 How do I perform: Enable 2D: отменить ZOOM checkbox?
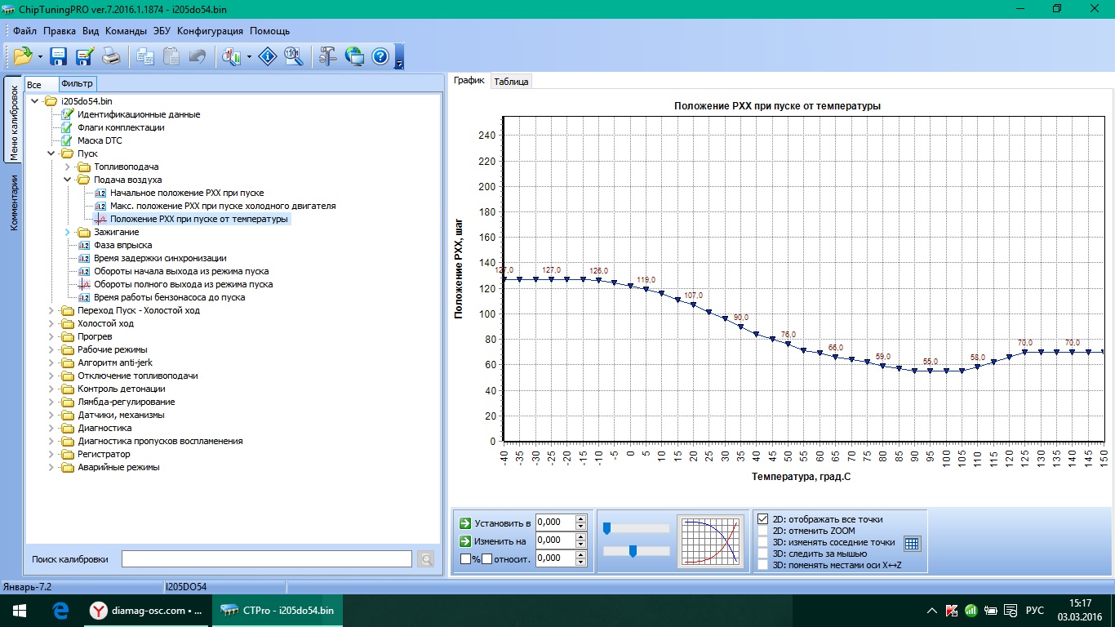click(762, 531)
